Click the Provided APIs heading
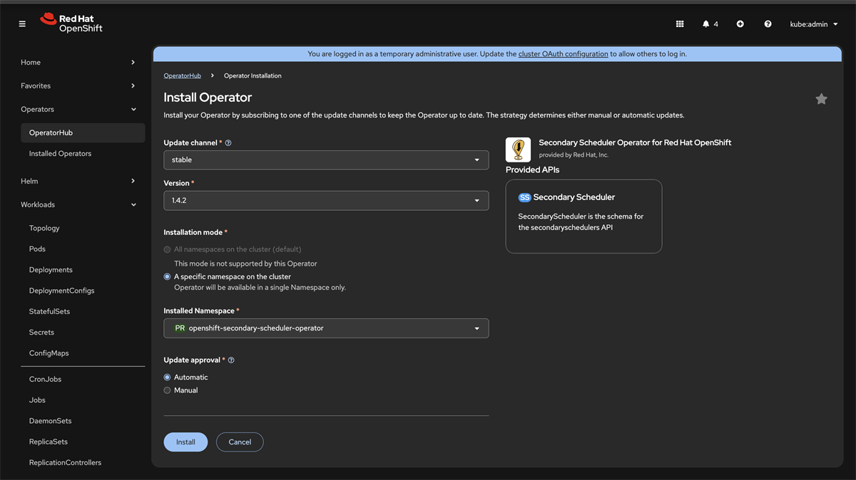856x480 pixels. pos(532,170)
